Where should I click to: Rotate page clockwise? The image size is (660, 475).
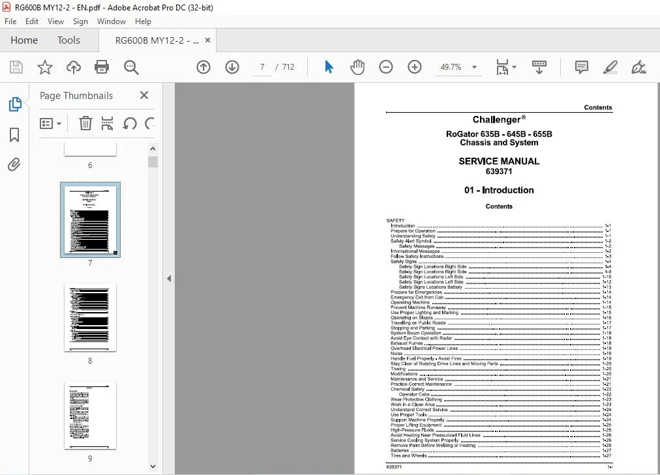(x=149, y=123)
